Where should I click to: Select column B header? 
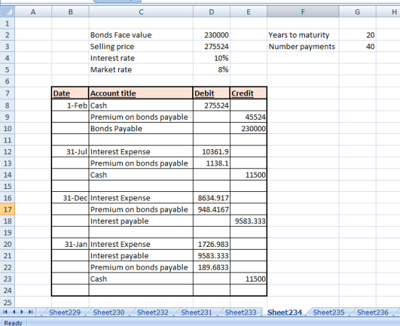tap(71, 11)
